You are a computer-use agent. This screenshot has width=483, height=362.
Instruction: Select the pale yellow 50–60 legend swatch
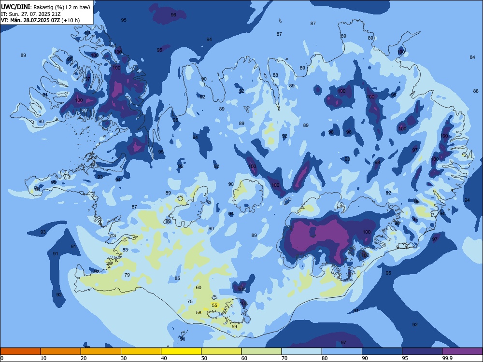221,351
